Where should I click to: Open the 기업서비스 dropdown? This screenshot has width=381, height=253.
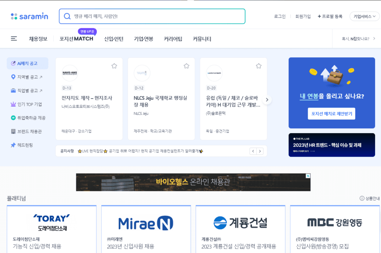click(364, 16)
